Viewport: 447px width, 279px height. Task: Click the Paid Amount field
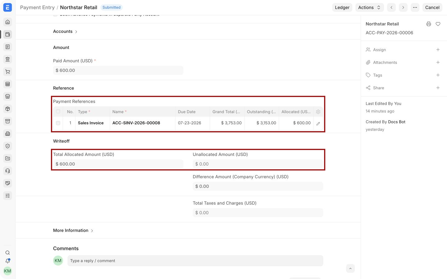point(118,70)
